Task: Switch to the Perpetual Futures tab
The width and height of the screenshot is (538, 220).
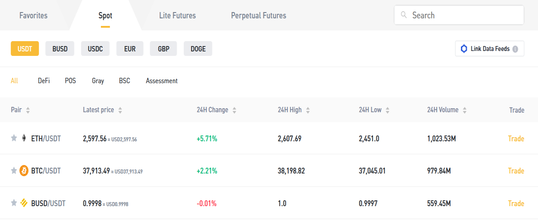Action: coord(259,15)
